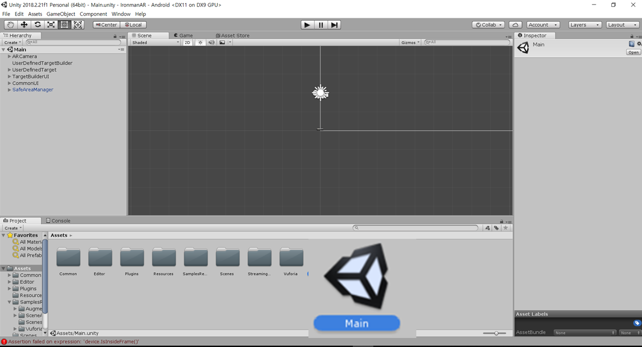Open the Vuforia folder thumbnail

(x=291, y=257)
